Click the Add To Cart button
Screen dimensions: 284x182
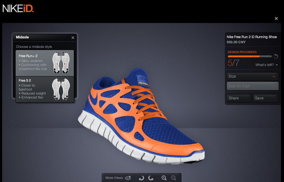click(x=253, y=86)
